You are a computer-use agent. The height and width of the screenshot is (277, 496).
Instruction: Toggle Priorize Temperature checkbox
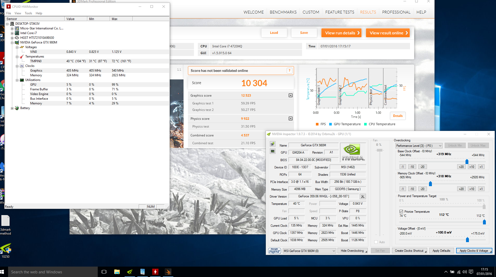tap(401, 212)
